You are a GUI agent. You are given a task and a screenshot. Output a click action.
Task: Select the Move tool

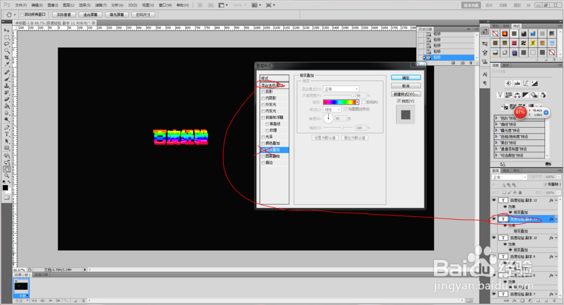(7, 30)
